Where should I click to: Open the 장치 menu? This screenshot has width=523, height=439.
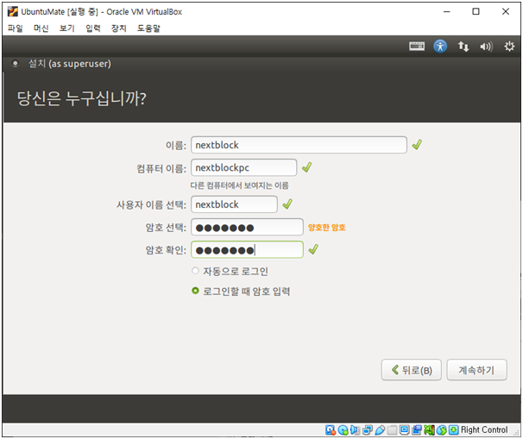tap(119, 28)
